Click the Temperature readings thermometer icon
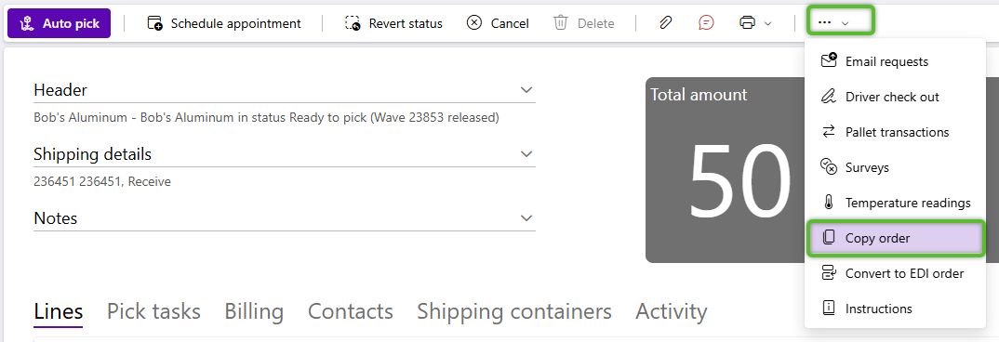 (x=828, y=204)
